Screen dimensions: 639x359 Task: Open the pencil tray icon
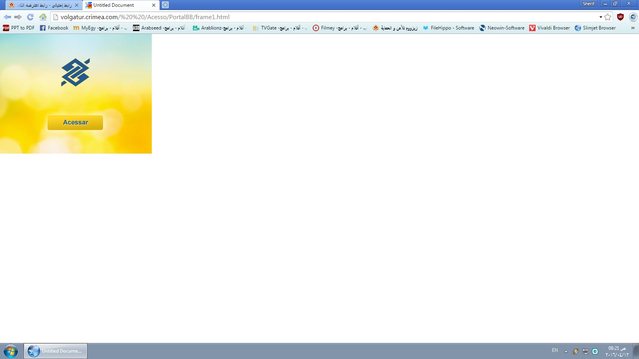click(x=575, y=351)
